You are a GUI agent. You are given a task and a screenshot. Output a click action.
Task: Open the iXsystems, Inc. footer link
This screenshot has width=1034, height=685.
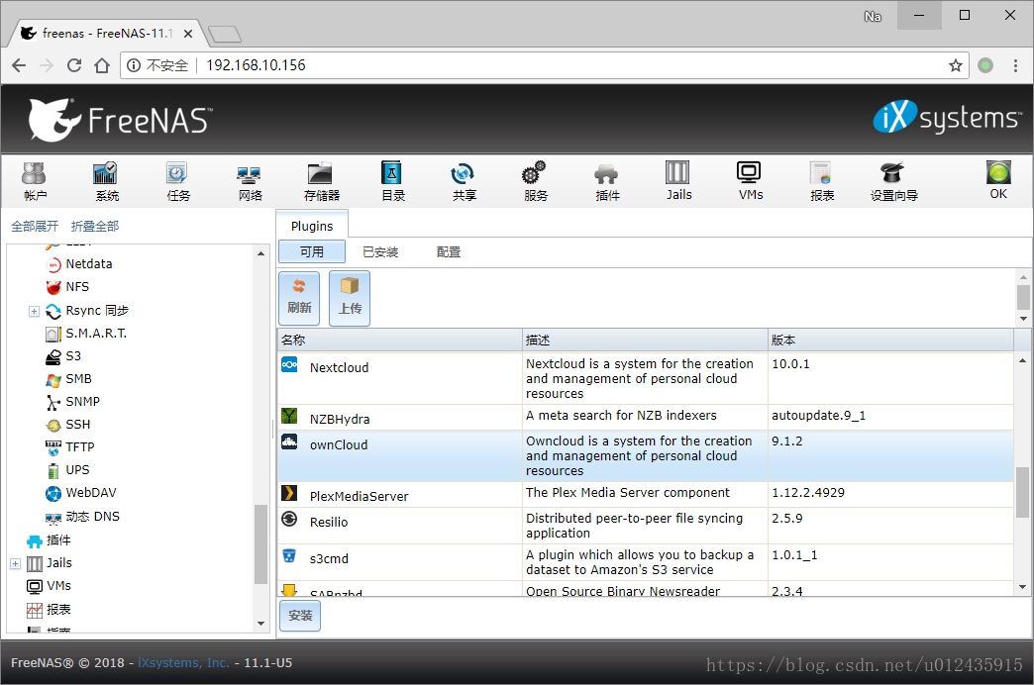(x=183, y=662)
